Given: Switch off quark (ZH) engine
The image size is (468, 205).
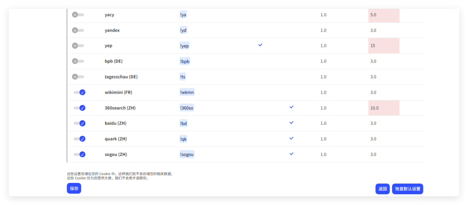Looking at the screenshot, I should click(x=79, y=139).
